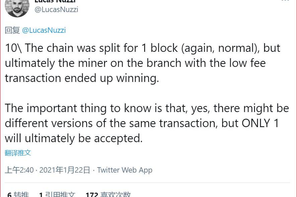View the 1 引用推文 quote tweets
Viewport: 297px width, 197px height.
pos(57,194)
